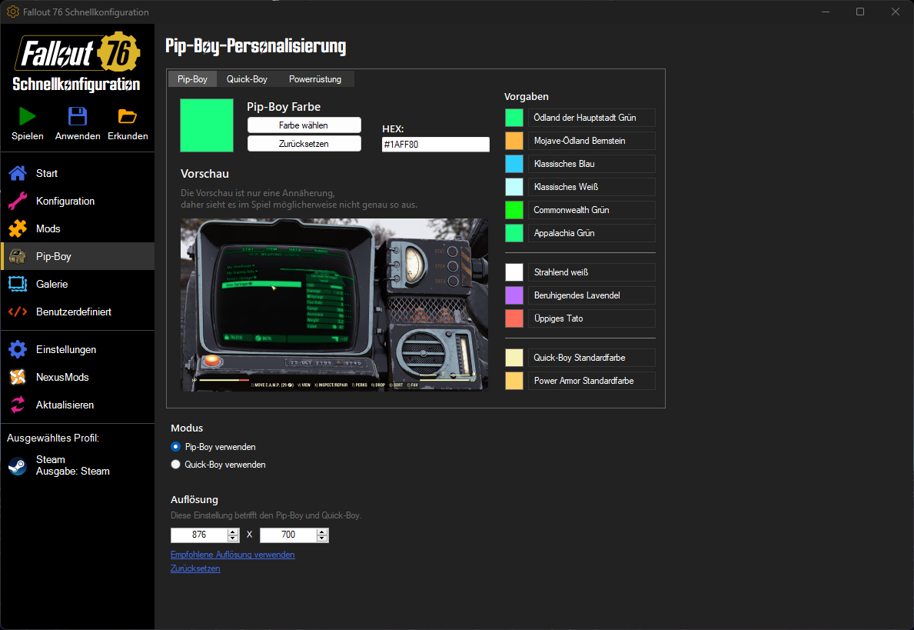
Task: Click the 'Farbe wählen' button
Action: (x=304, y=125)
